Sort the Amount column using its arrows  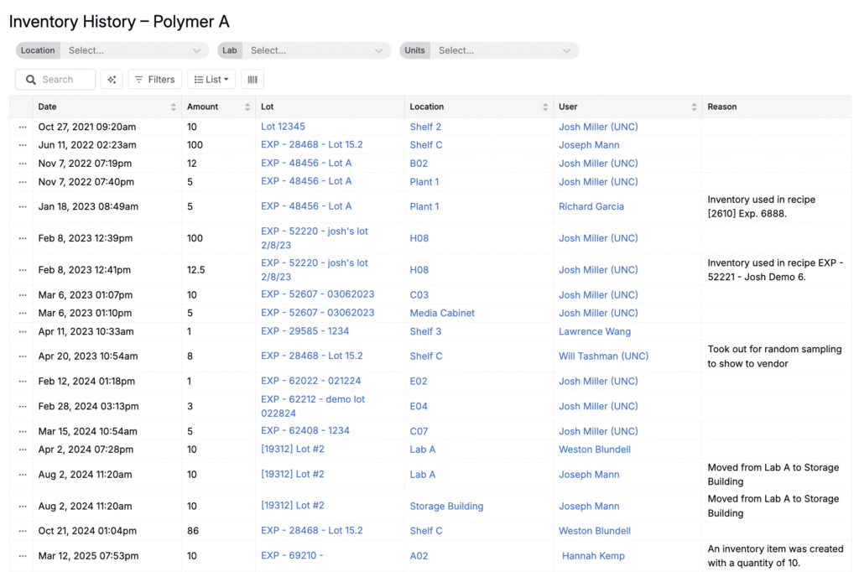point(247,107)
